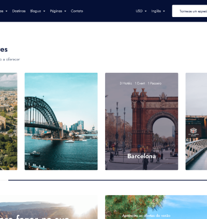Click the destinations carousel scrollbar line

point(108,180)
